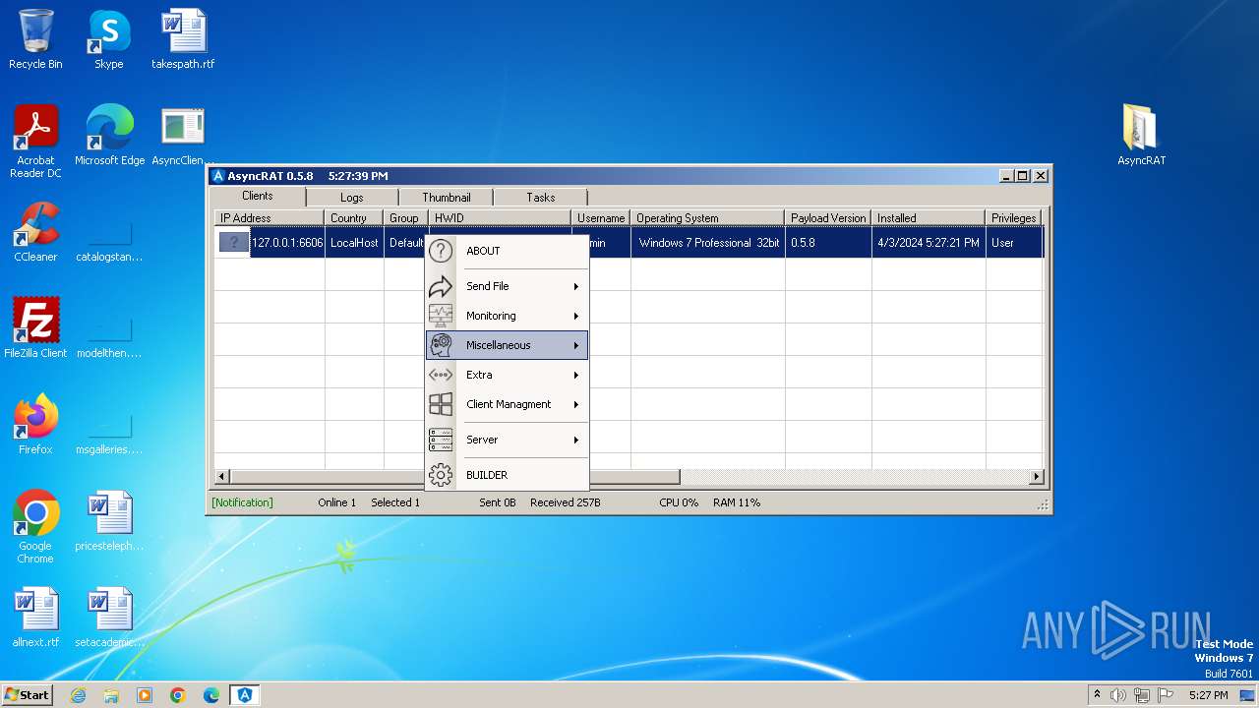Image resolution: width=1259 pixels, height=708 pixels.
Task: Expand the Server submenu arrow
Action: point(576,440)
